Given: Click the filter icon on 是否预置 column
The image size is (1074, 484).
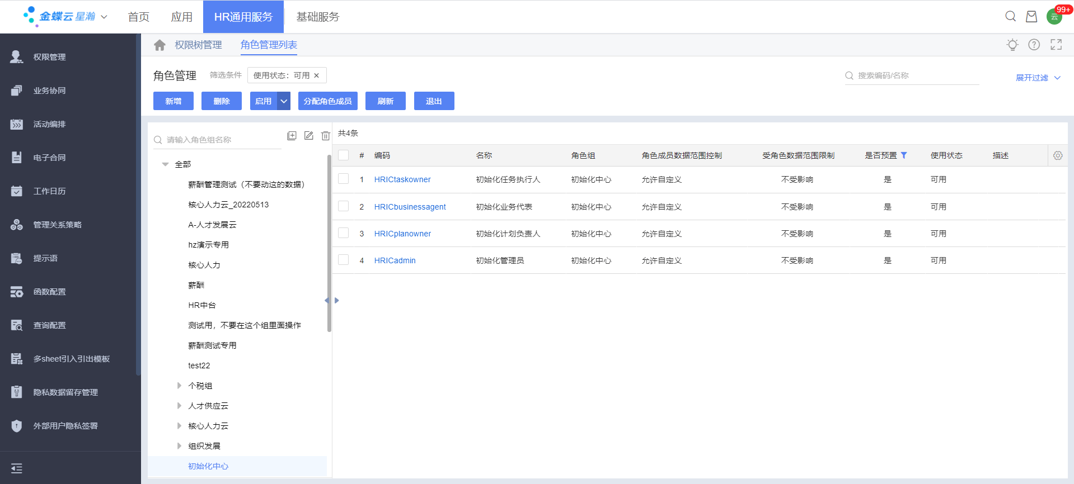Looking at the screenshot, I should (903, 155).
